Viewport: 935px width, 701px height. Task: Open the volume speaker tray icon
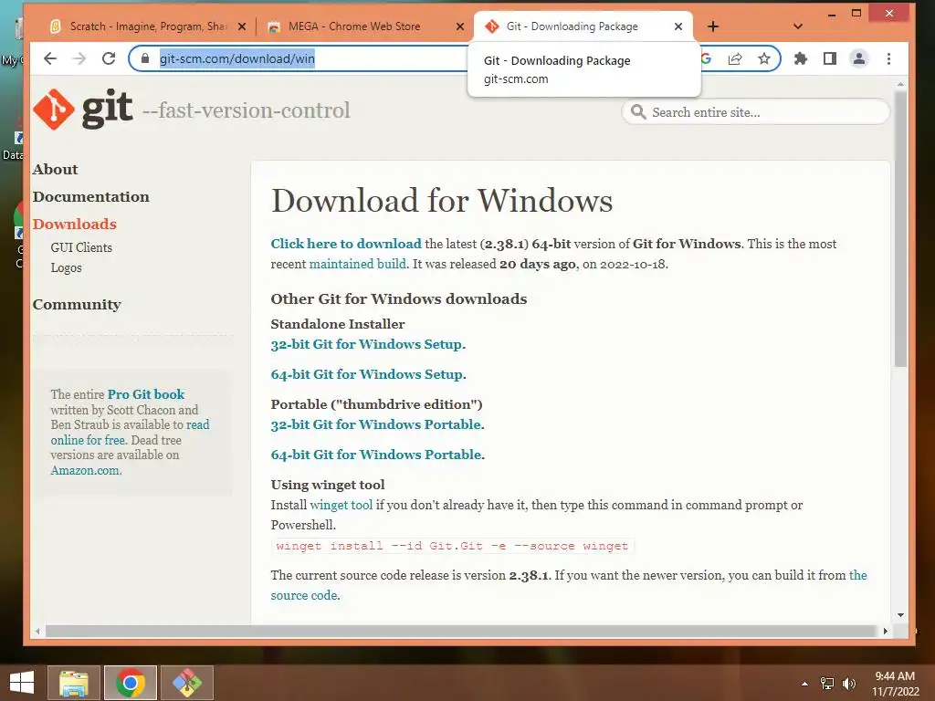tap(849, 684)
